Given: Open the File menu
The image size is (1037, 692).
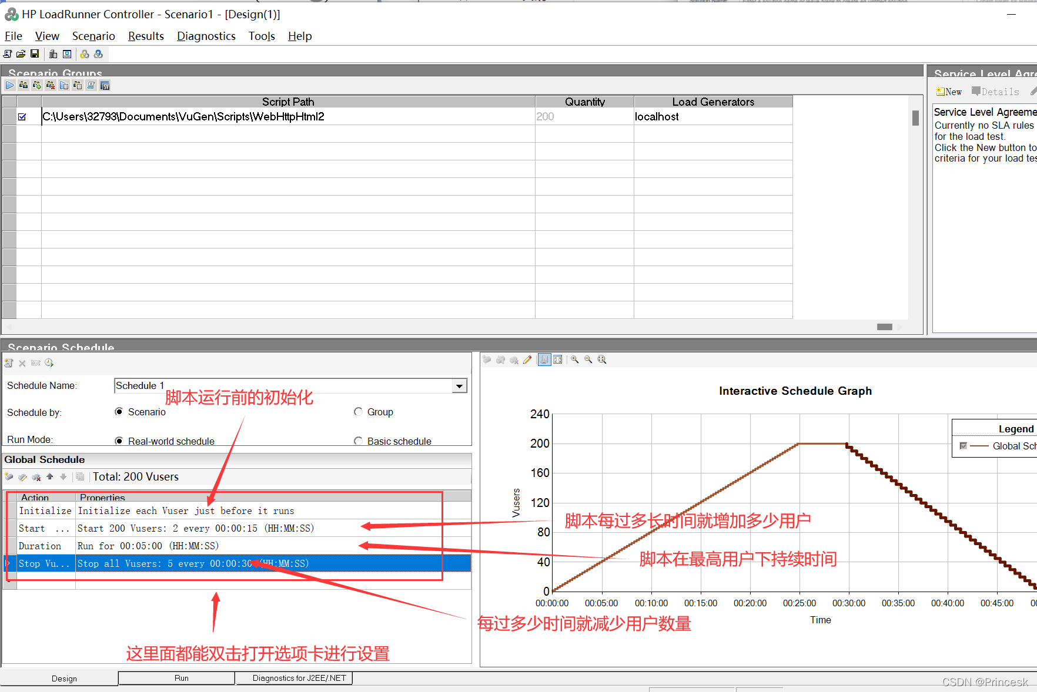Looking at the screenshot, I should pyautogui.click(x=14, y=36).
